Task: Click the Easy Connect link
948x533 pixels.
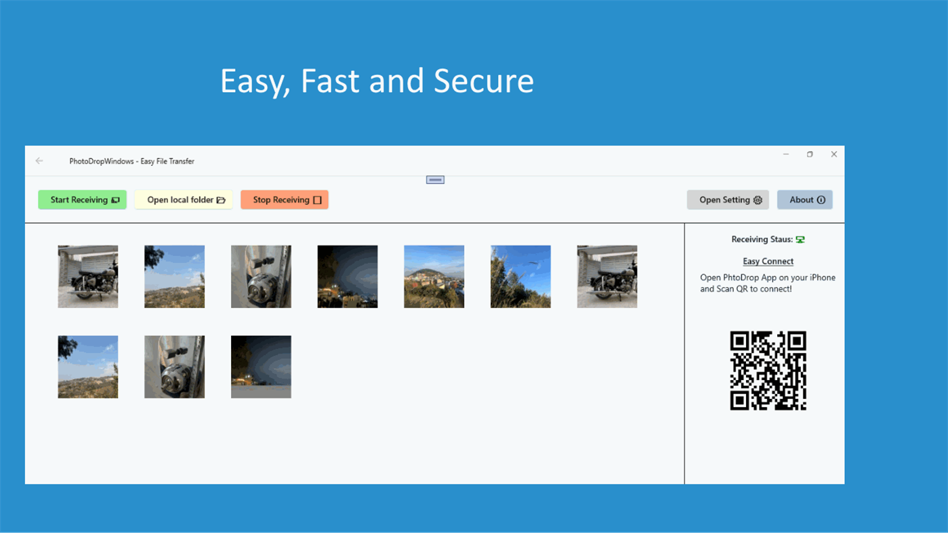Action: click(x=768, y=261)
